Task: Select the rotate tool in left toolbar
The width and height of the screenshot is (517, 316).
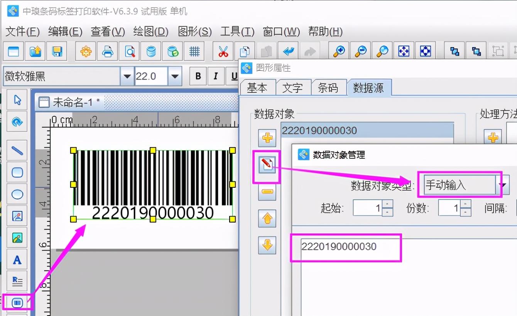Action: tap(17, 122)
